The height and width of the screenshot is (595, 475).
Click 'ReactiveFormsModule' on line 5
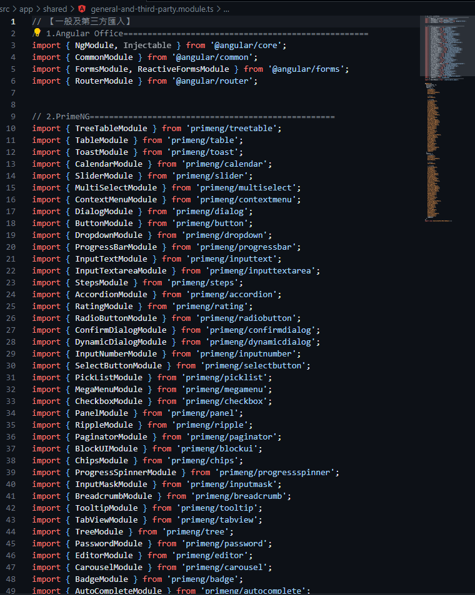tap(183, 69)
